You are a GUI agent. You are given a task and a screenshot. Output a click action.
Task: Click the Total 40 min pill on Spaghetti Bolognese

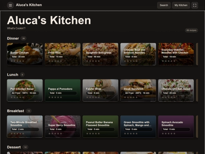pyautogui.click(x=100, y=57)
